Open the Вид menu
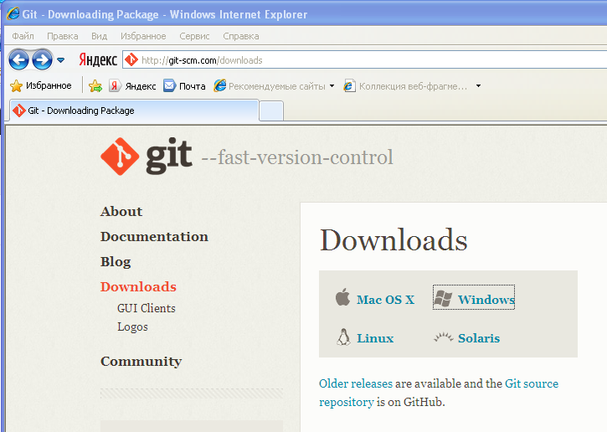 tap(99, 36)
